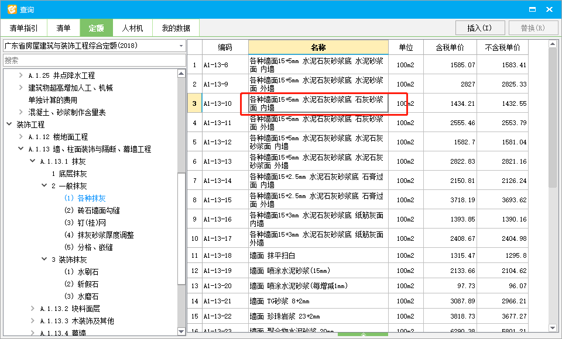Switch to the 清单 tab

pyautogui.click(x=63, y=28)
